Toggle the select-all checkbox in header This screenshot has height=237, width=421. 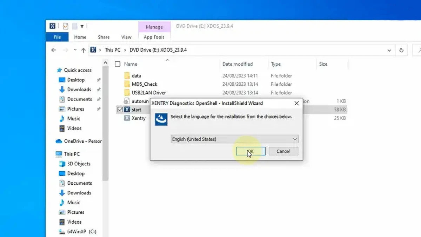coord(118,64)
